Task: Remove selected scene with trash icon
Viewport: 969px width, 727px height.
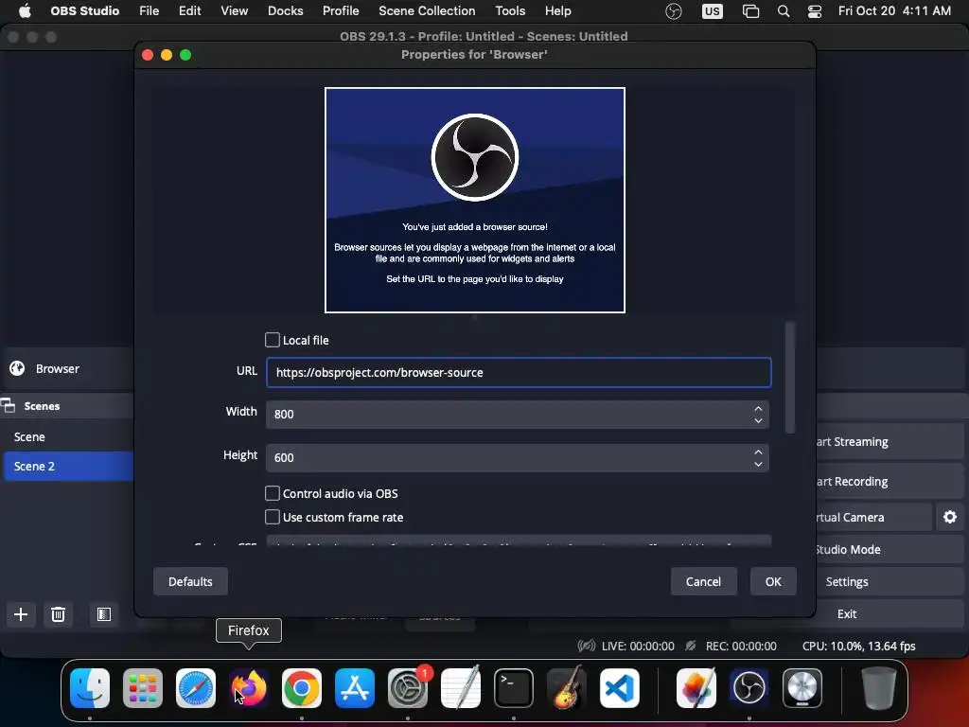Action: [x=58, y=614]
